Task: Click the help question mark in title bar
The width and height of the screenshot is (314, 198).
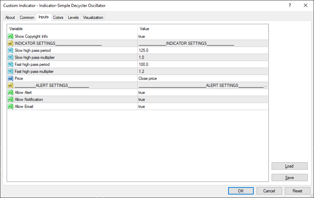Action: 289,5
